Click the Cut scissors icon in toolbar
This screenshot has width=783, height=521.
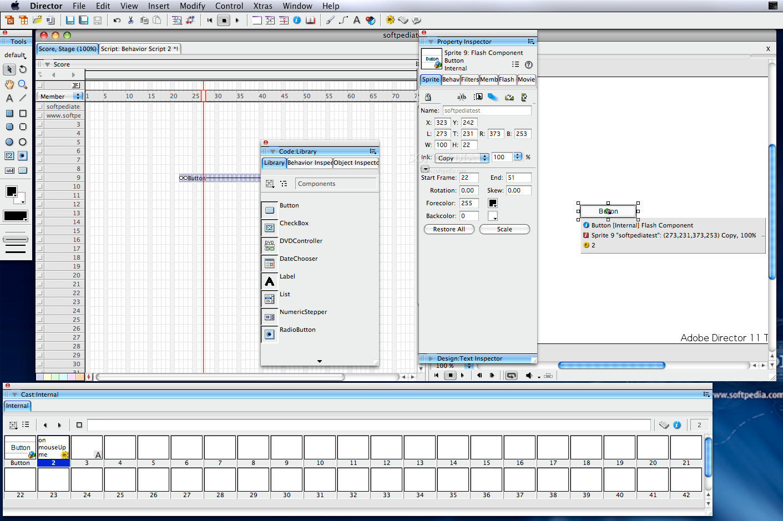coord(130,21)
